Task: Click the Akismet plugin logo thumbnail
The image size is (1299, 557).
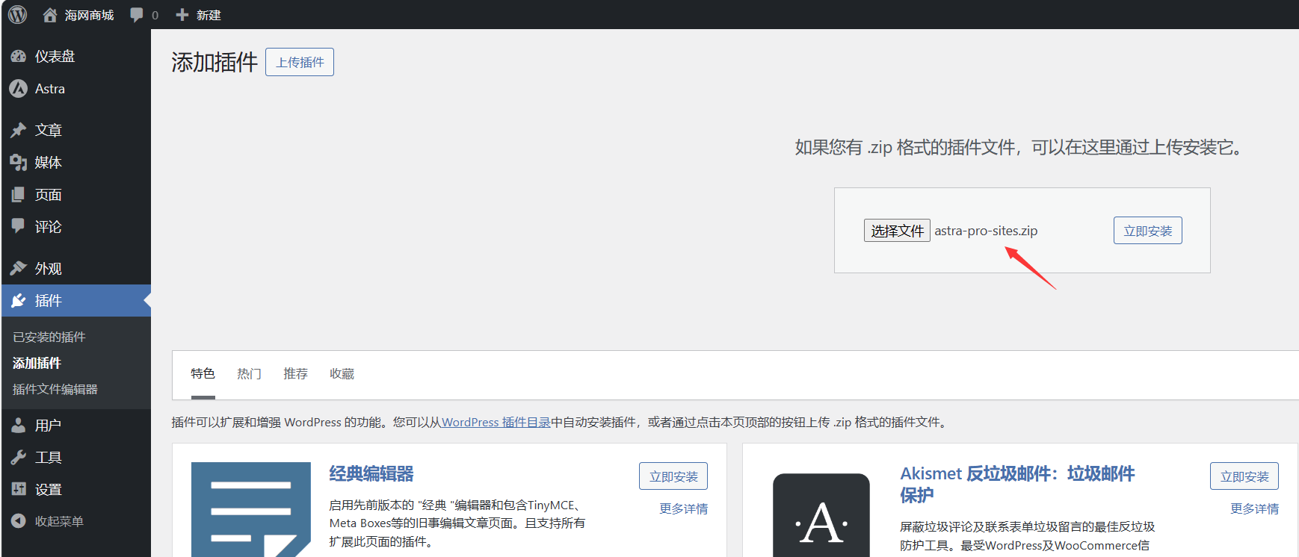Action: click(821, 515)
